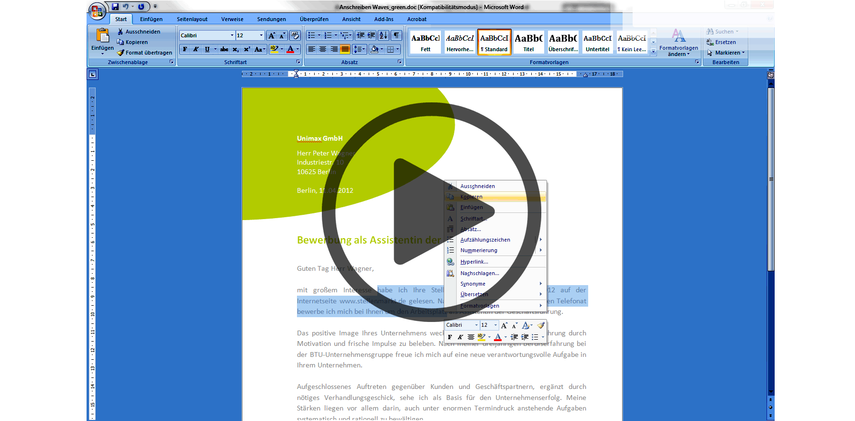This screenshot has height=421, width=855.
Task: Toggle the paragraph marks ¶ button
Action: tap(396, 35)
